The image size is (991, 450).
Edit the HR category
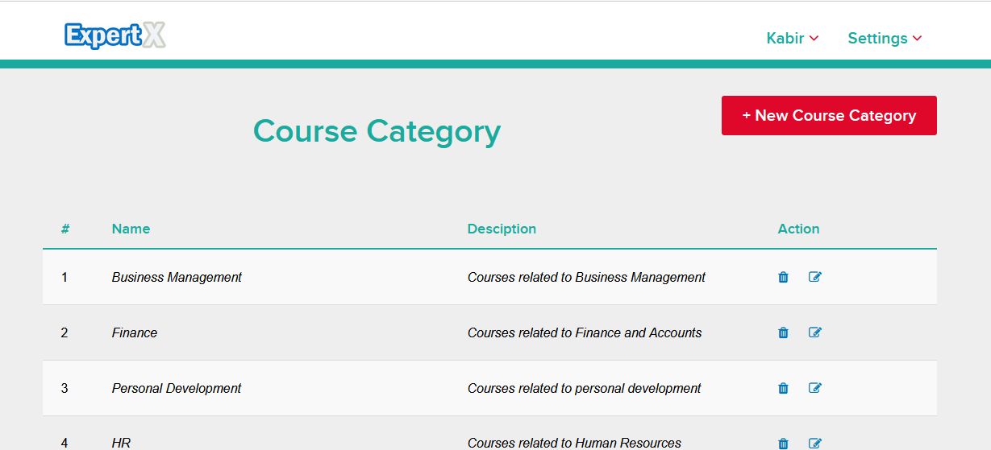(815, 443)
